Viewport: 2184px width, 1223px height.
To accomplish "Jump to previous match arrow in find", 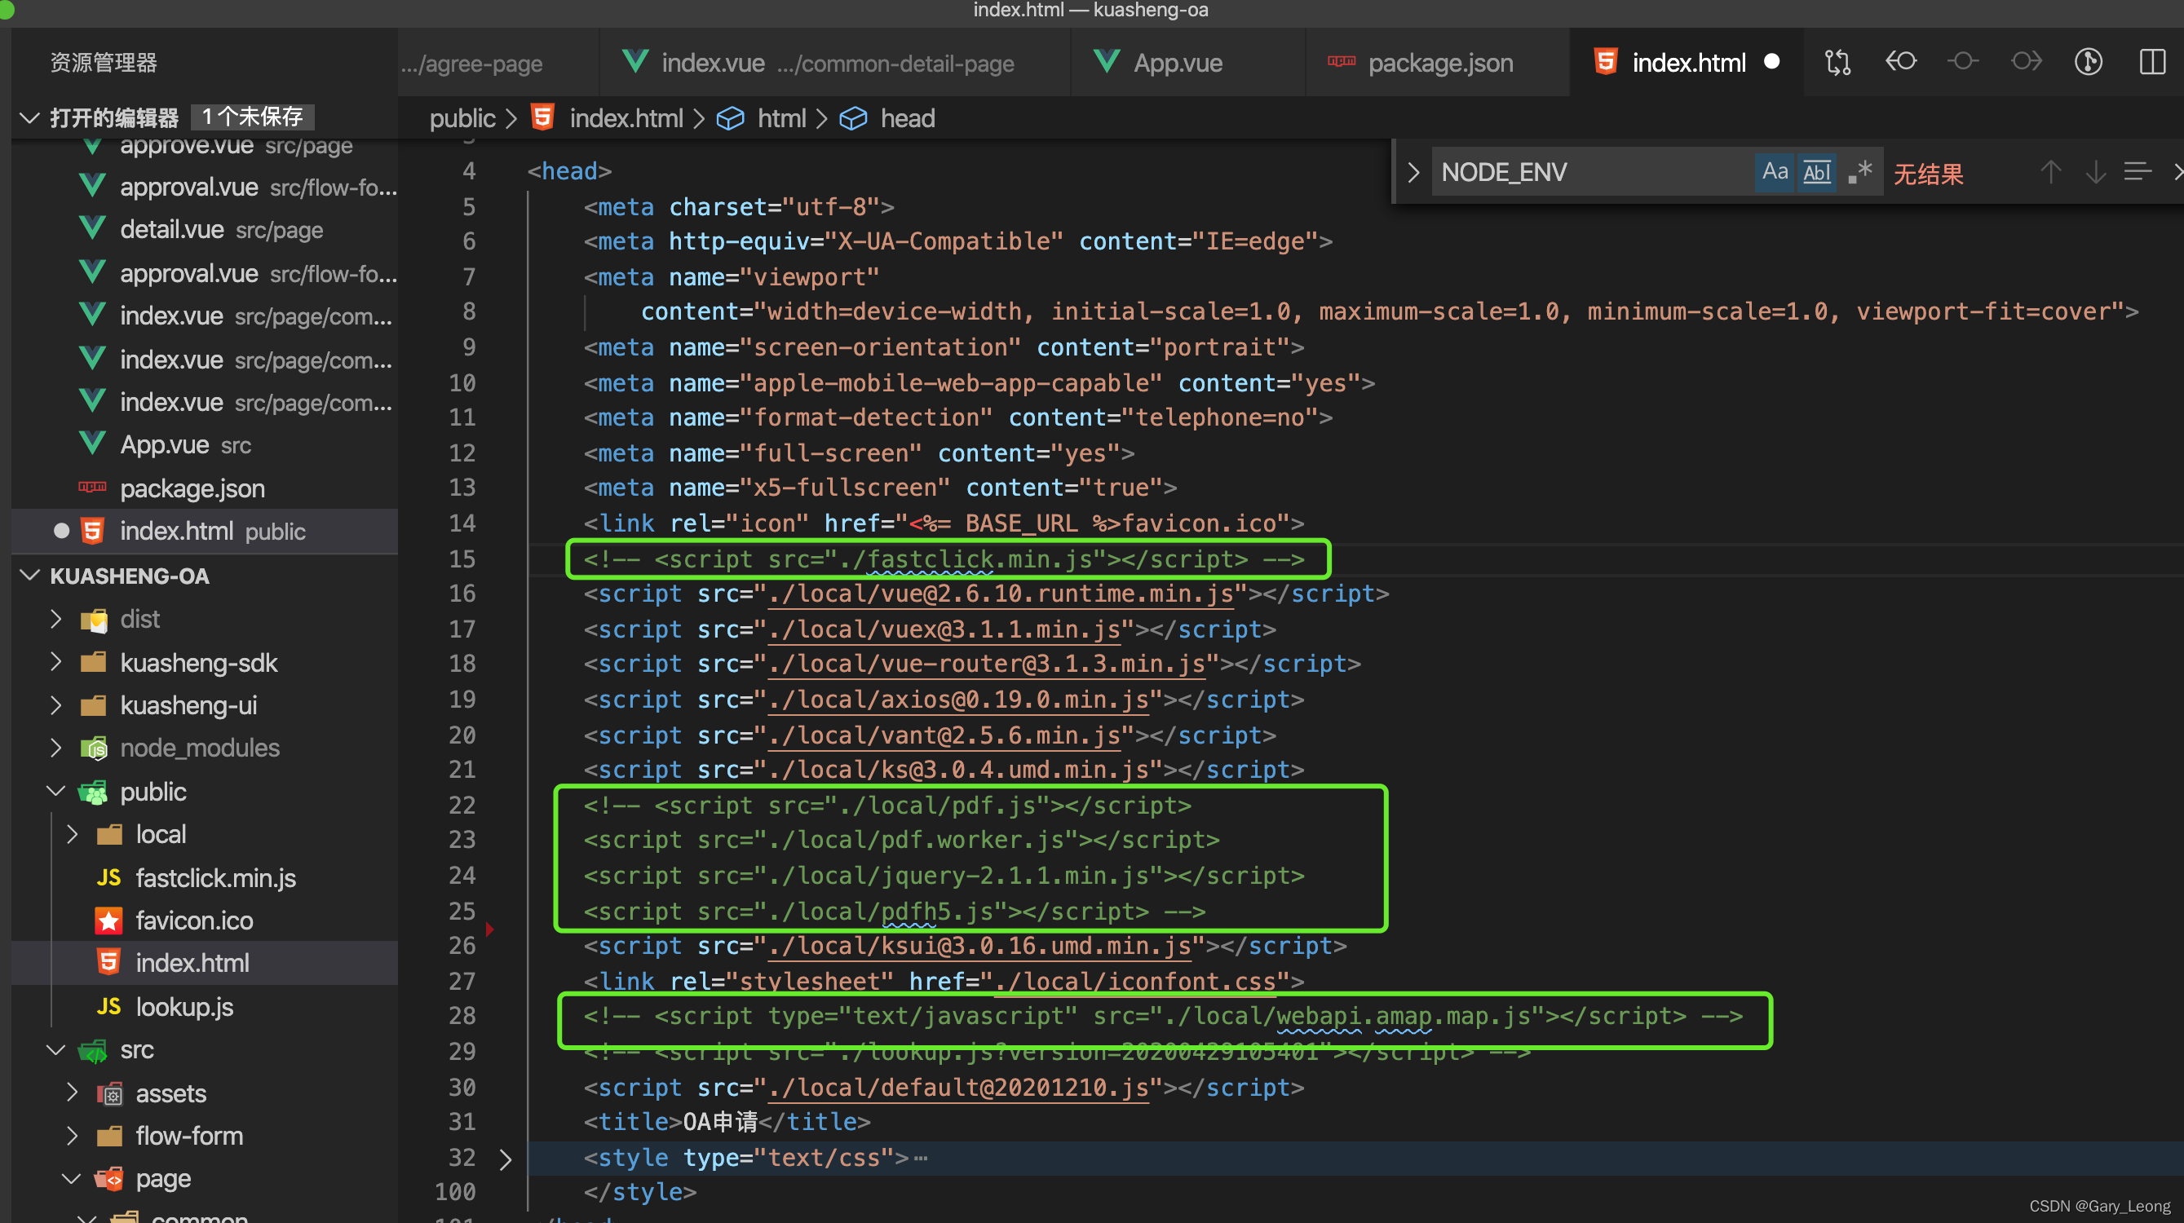I will coord(2050,172).
